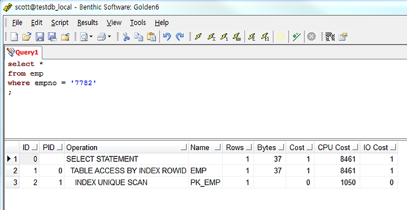Screen dimensions: 407x210
Task: Click the PID column header
Action: (52, 147)
